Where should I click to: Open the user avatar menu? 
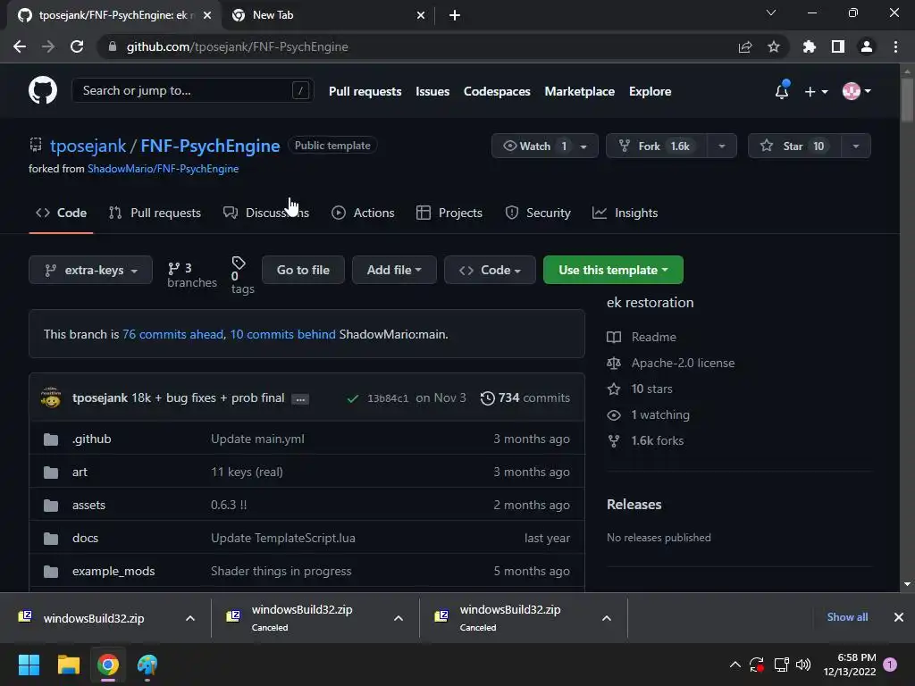(x=856, y=91)
